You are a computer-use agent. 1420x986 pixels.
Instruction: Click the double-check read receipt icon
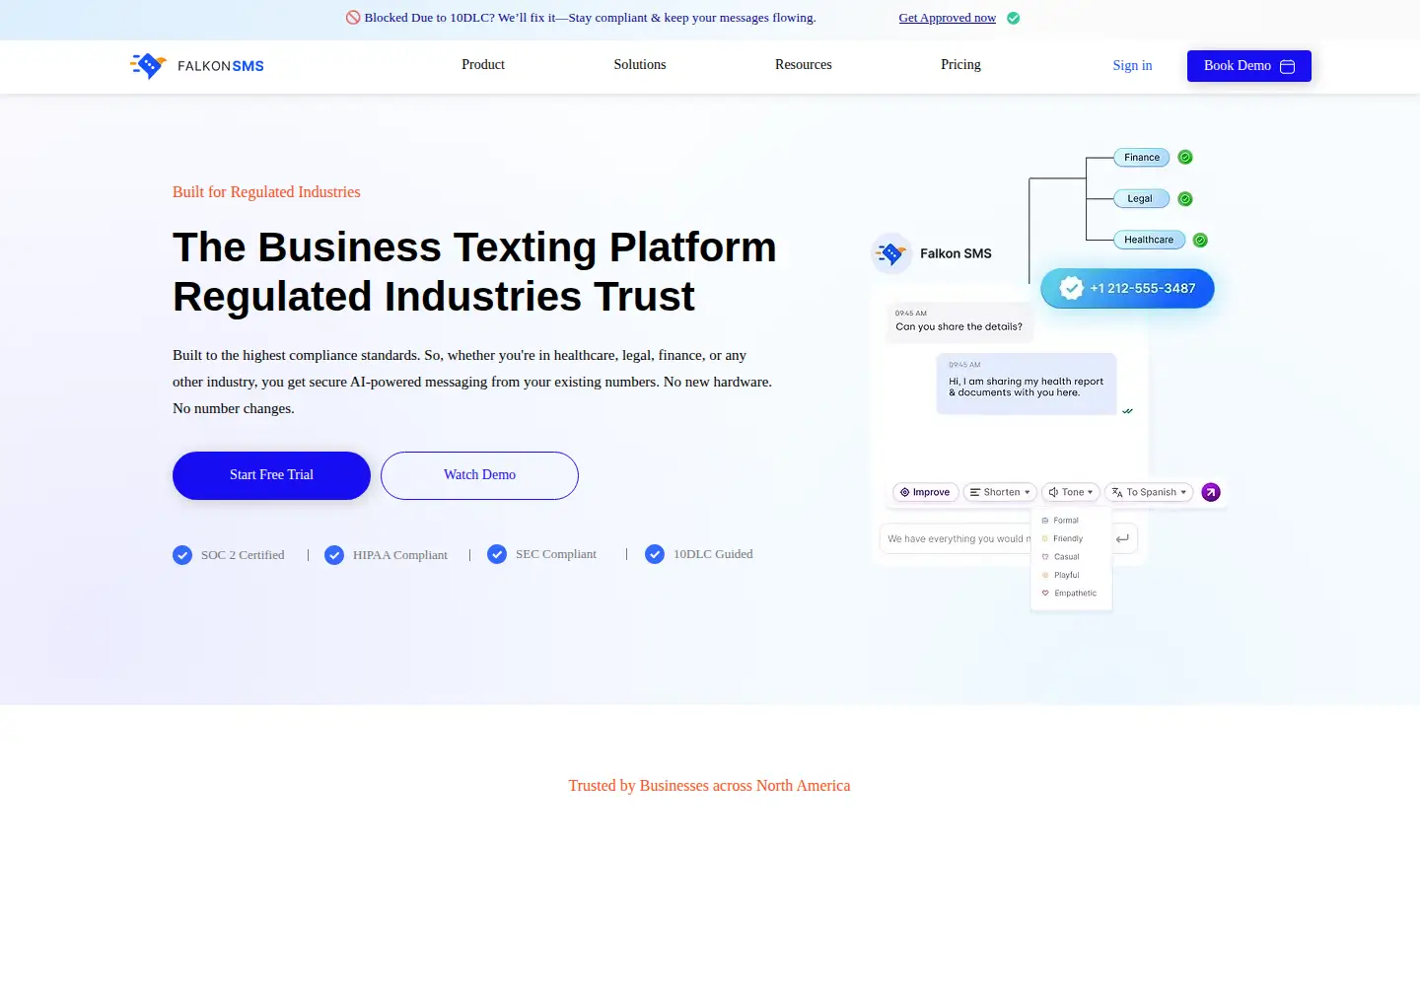click(1127, 411)
